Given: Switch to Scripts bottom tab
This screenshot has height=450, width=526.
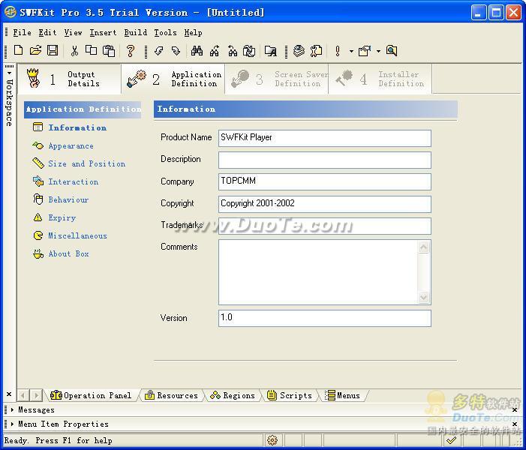Looking at the screenshot, I should coord(290,396).
